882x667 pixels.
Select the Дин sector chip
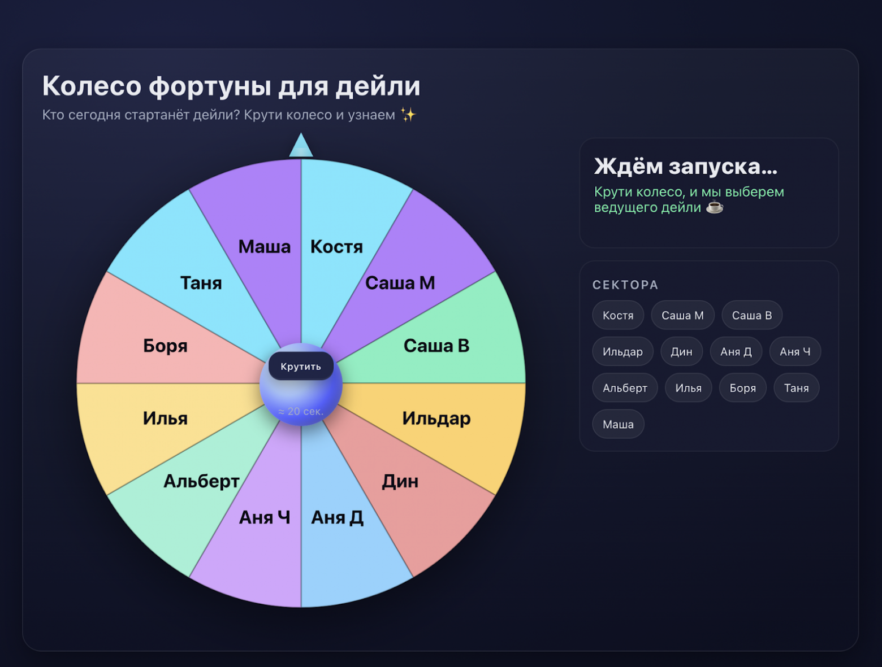click(681, 351)
